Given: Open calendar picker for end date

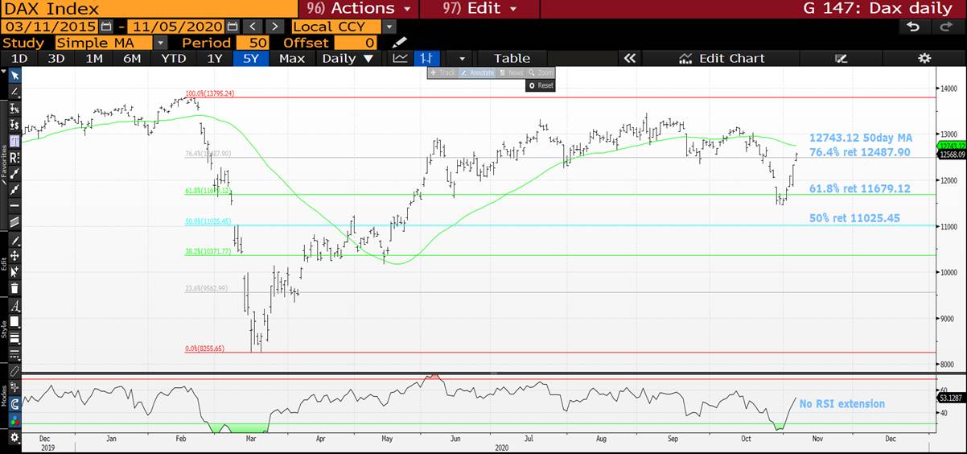Looking at the screenshot, I should (232, 27).
